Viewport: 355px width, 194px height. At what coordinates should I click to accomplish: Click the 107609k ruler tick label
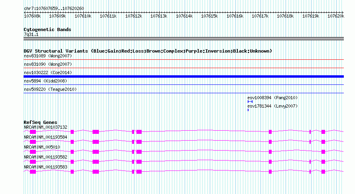pyautogui.click(x=57, y=16)
